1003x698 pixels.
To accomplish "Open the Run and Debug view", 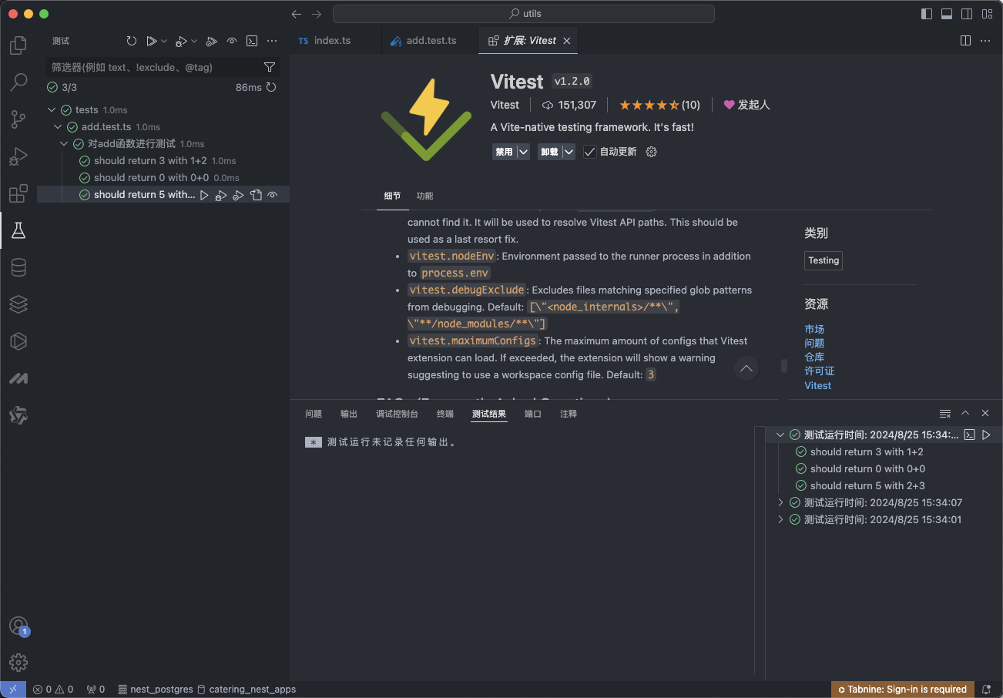I will [18, 156].
